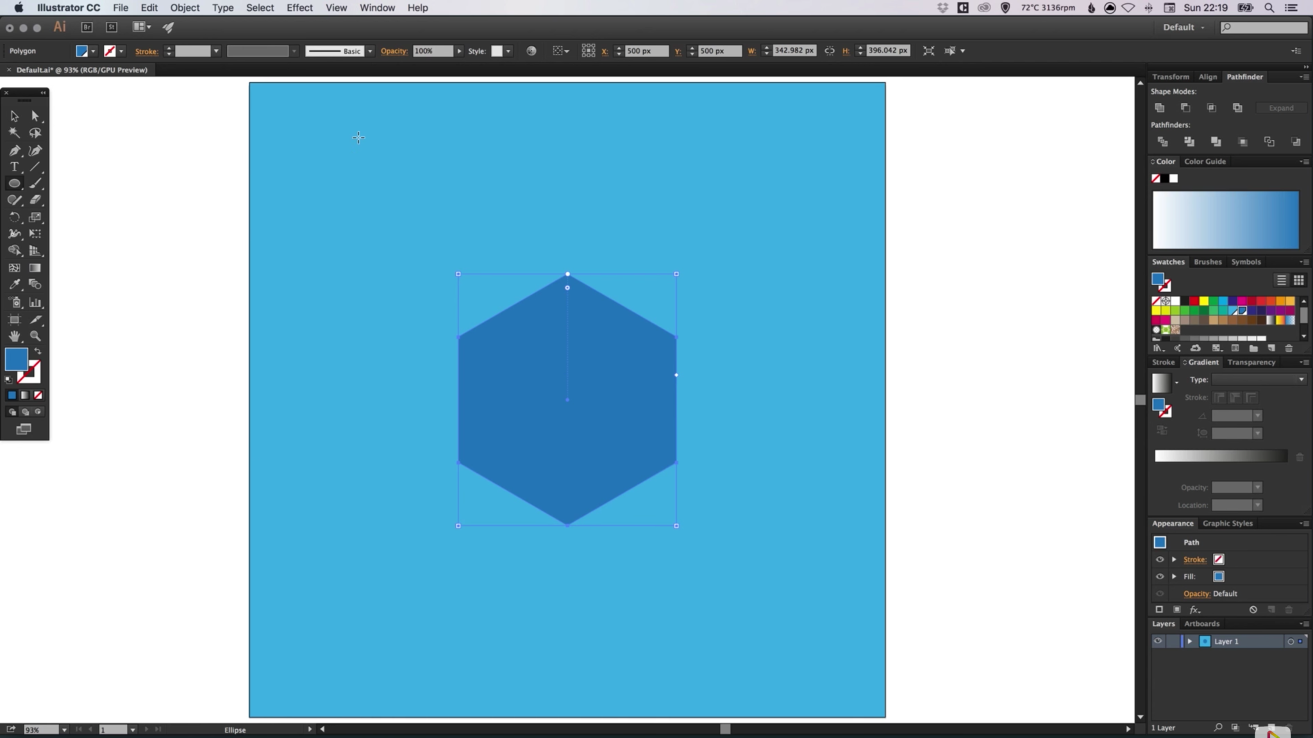Viewport: 1313px width, 738px height.
Task: Click the Expand button in Pathfinder
Action: pos(1281,108)
